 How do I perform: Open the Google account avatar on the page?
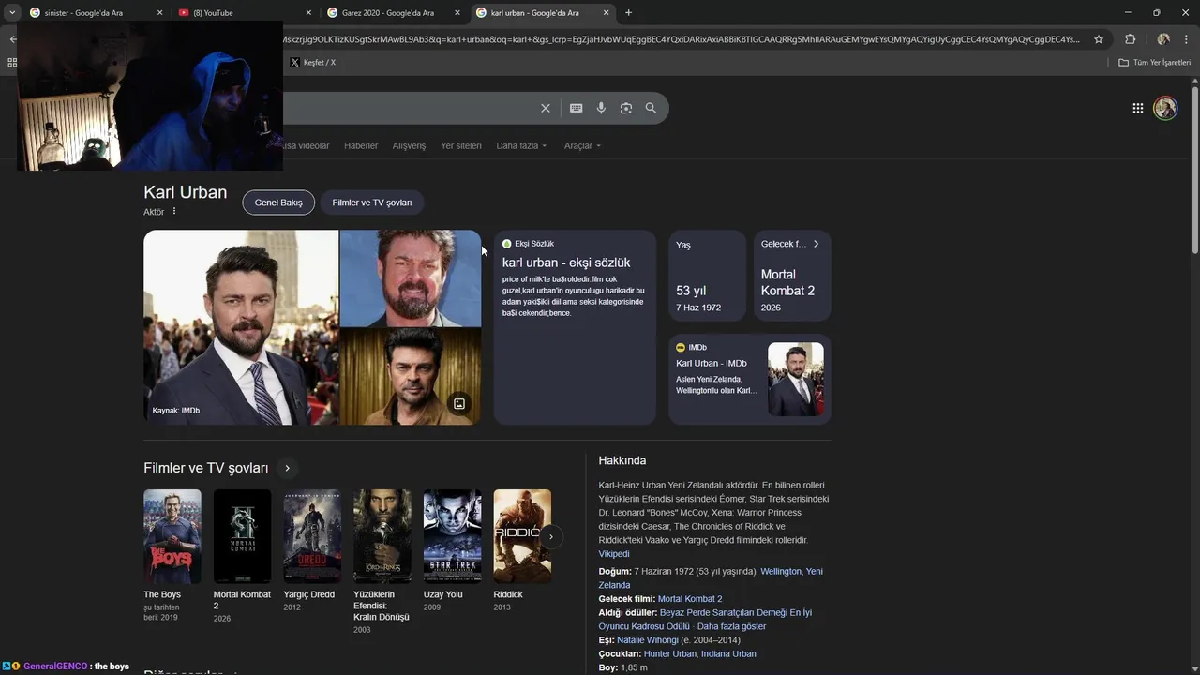pos(1165,108)
